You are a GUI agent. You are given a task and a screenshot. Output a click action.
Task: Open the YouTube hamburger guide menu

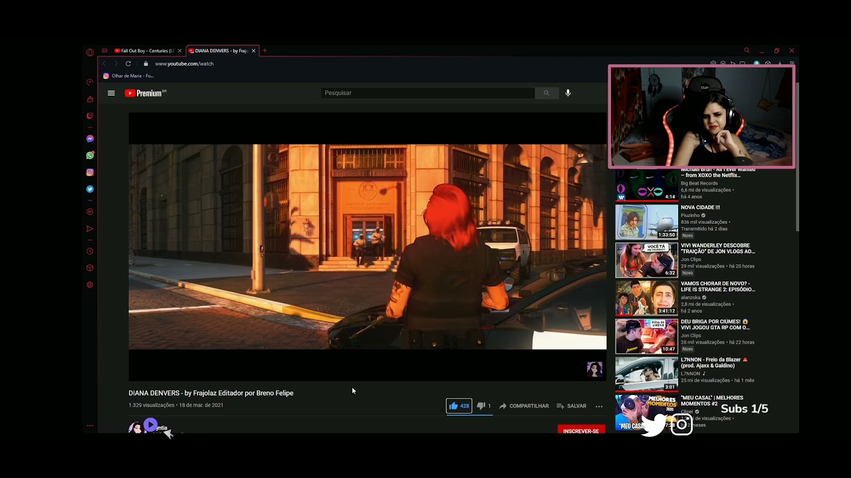pyautogui.click(x=111, y=93)
